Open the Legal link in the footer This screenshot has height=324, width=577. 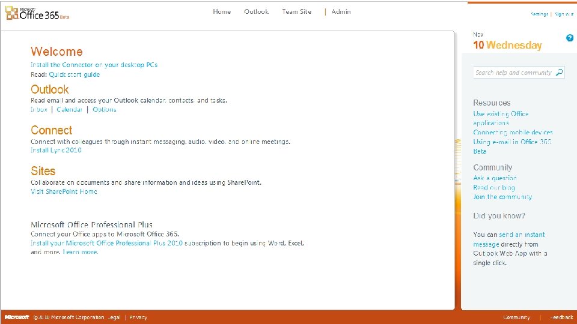[x=114, y=317]
